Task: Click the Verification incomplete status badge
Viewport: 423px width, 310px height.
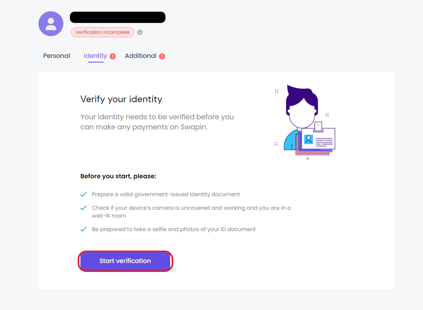Action: pos(103,32)
